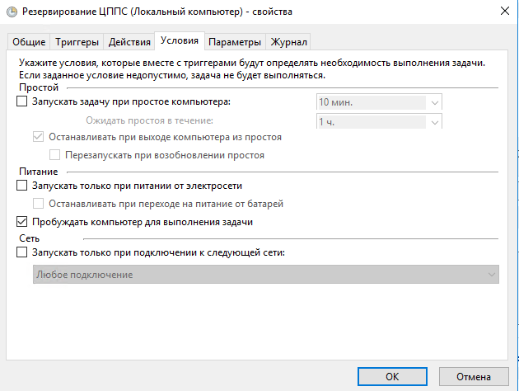
Task: Confirm settings with the OK button
Action: tap(392, 376)
